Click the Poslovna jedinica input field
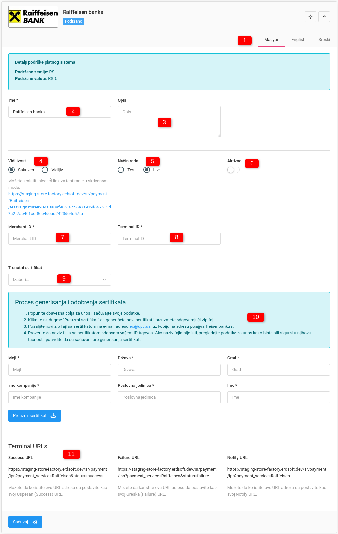Image resolution: width=338 pixels, height=534 pixels. 169,397
